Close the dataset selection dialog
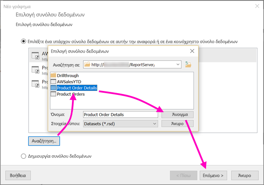The width and height of the screenshot is (264, 185). point(192,51)
